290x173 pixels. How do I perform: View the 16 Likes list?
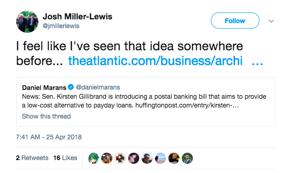(65, 158)
